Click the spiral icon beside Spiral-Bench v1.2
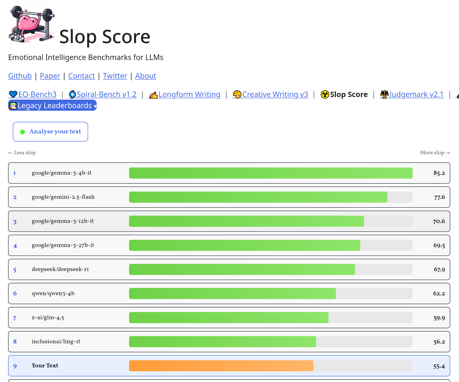 tap(72, 94)
